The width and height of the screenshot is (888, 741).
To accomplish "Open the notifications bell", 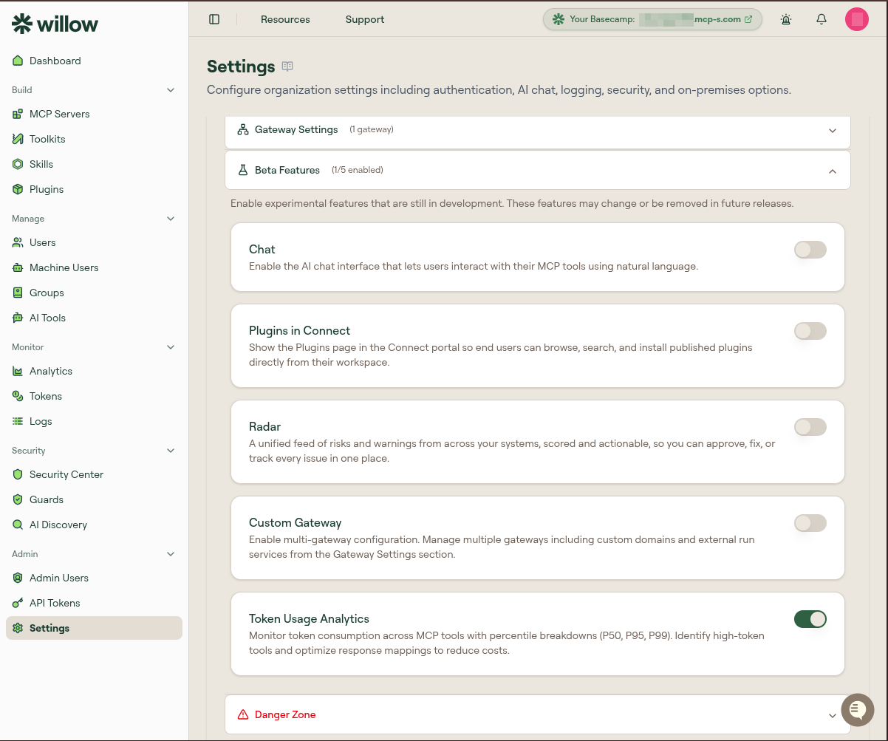I will point(822,19).
